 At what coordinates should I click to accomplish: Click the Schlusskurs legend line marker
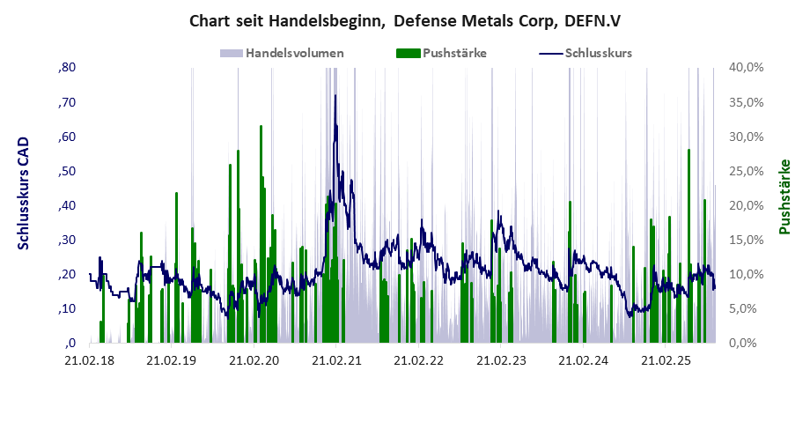pyautogui.click(x=549, y=53)
